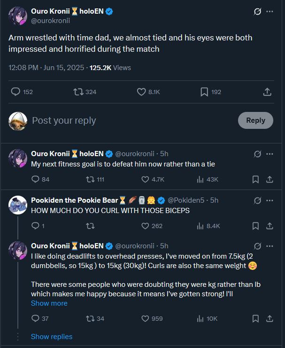Bookmark the main post with 192 bookmarks
The width and height of the screenshot is (285, 348).
204,92
